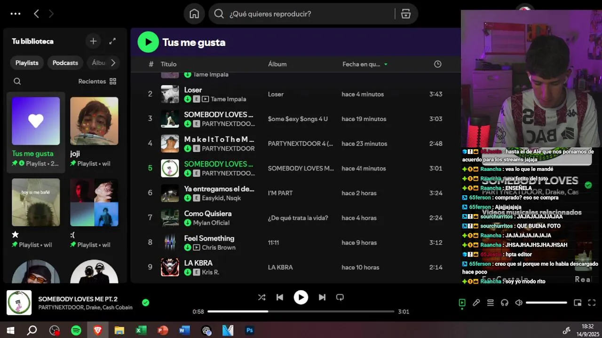Sort by the Título column header

point(169,64)
